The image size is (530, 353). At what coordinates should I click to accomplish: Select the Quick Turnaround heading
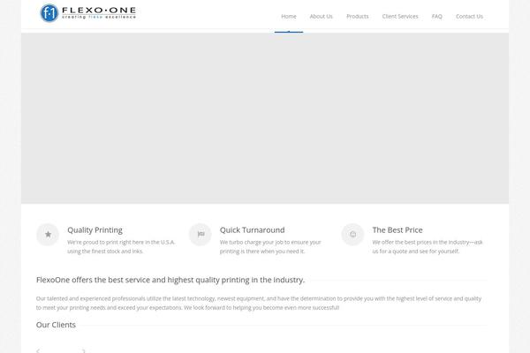coord(252,230)
